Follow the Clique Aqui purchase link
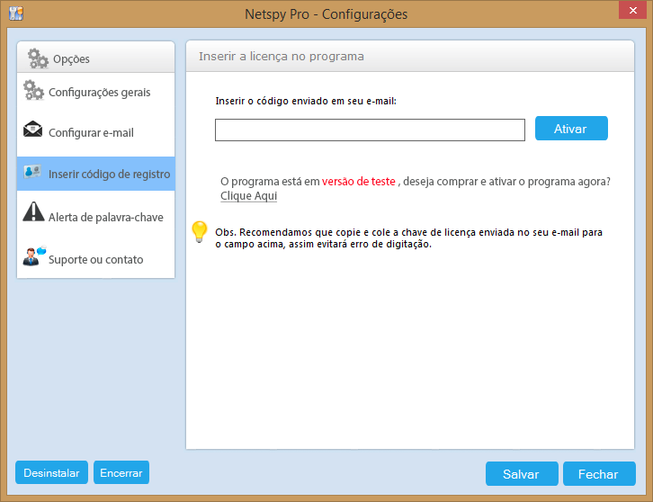 pos(248,196)
